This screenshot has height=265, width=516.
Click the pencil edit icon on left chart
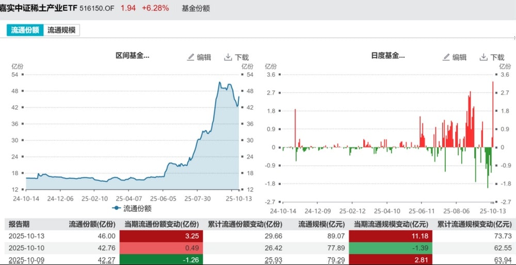coord(191,57)
